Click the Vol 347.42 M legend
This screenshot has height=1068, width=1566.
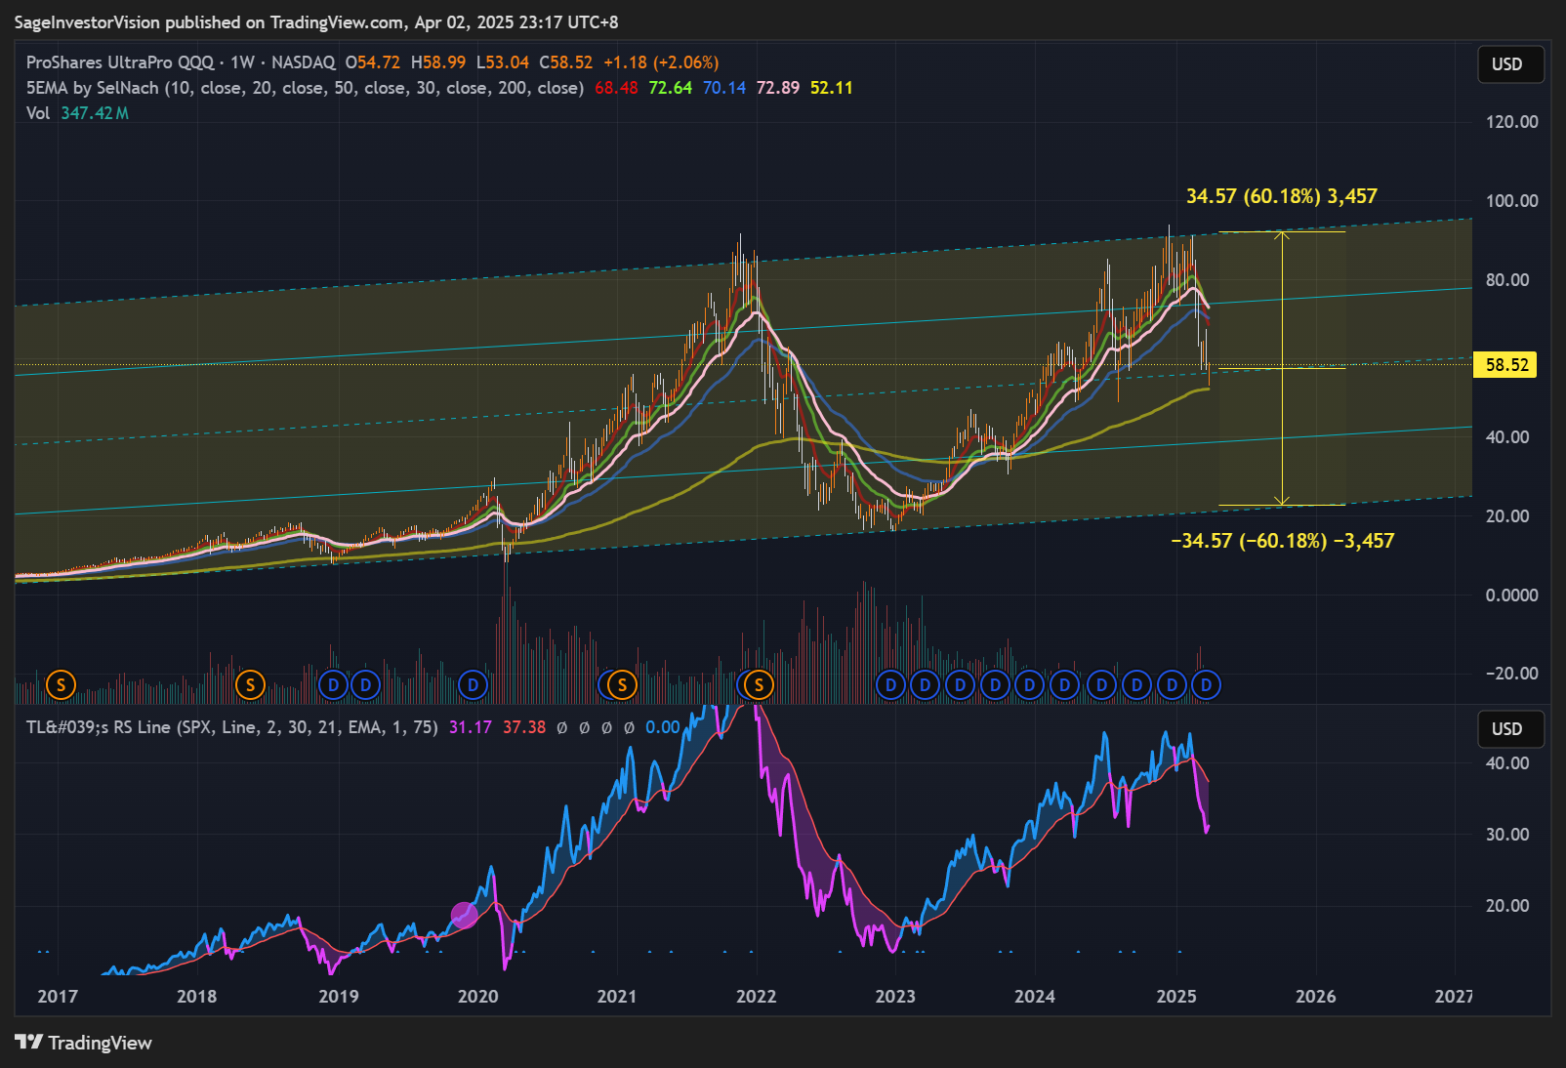pyautogui.click(x=77, y=113)
